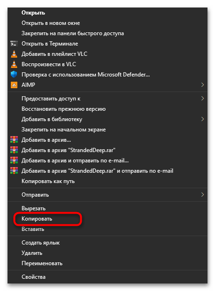Choose Переименовать menu item
Screen dimensions: 215x291
click(42, 263)
